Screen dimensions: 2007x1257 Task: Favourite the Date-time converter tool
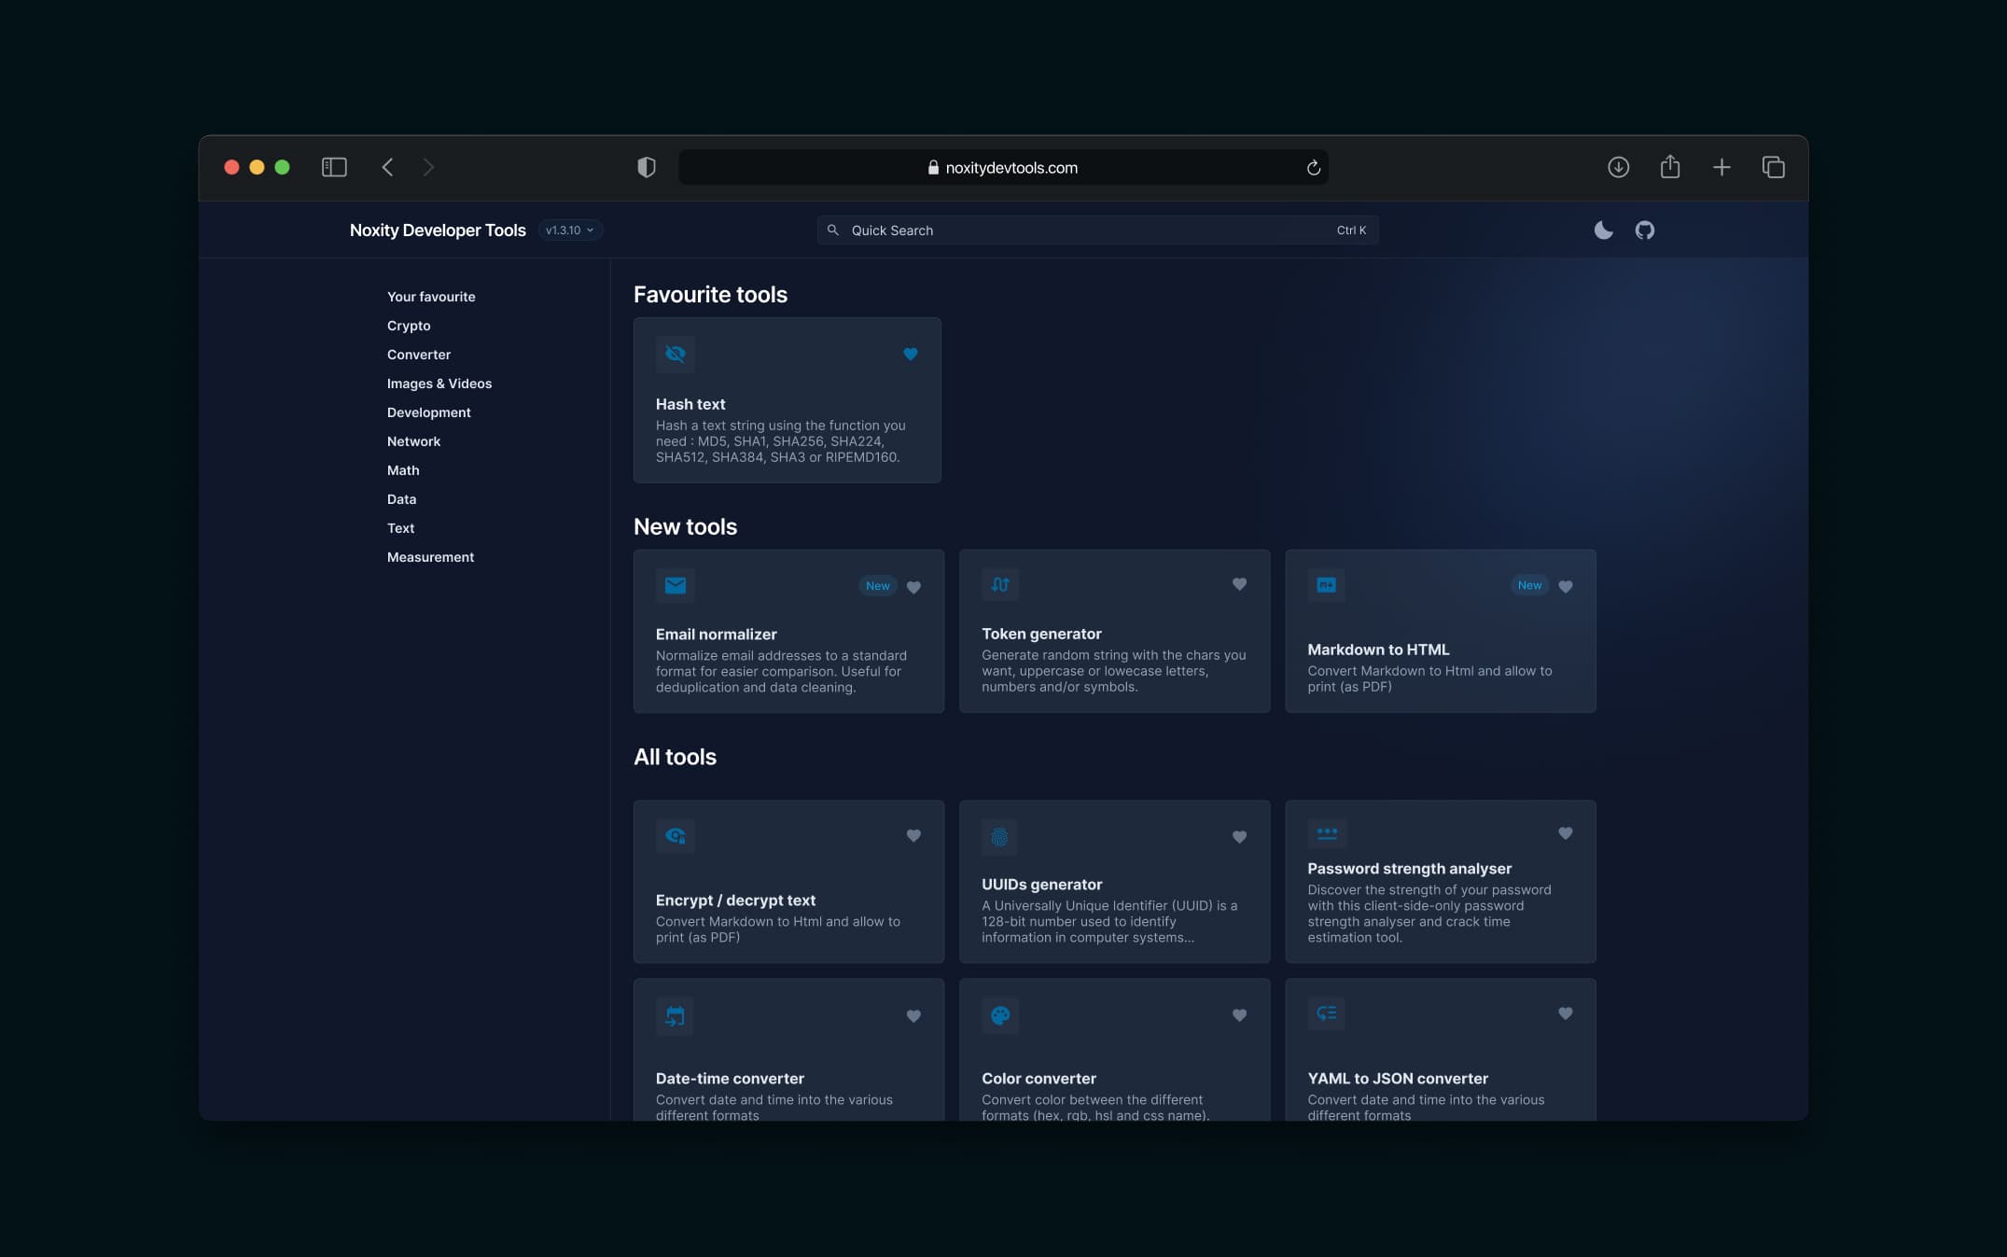click(x=913, y=1015)
